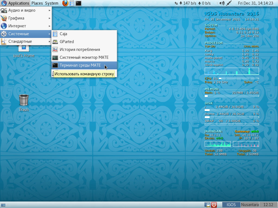Expand the Интернет submenu arrow
This screenshot has width=278, height=208.
point(49,26)
